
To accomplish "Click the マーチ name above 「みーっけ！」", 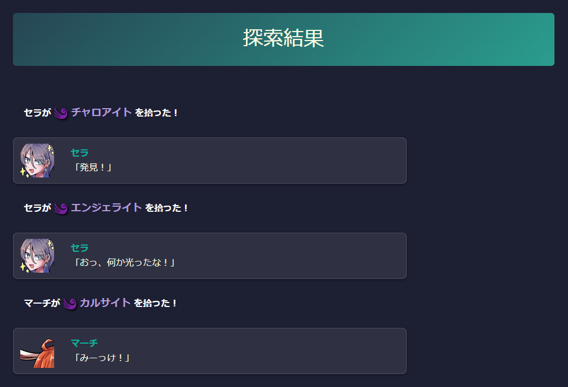I will tap(84, 343).
